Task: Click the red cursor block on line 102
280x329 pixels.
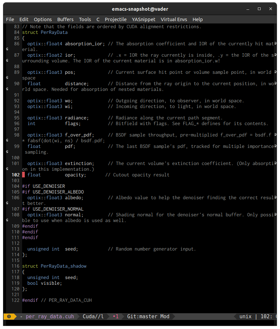Action: (23, 175)
